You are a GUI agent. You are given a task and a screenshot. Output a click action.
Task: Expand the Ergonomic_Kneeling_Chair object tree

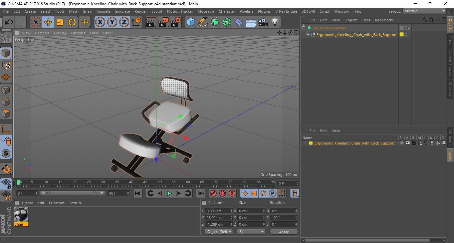click(307, 34)
